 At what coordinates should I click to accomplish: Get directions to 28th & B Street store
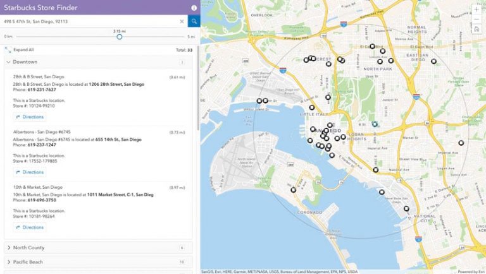(30, 117)
